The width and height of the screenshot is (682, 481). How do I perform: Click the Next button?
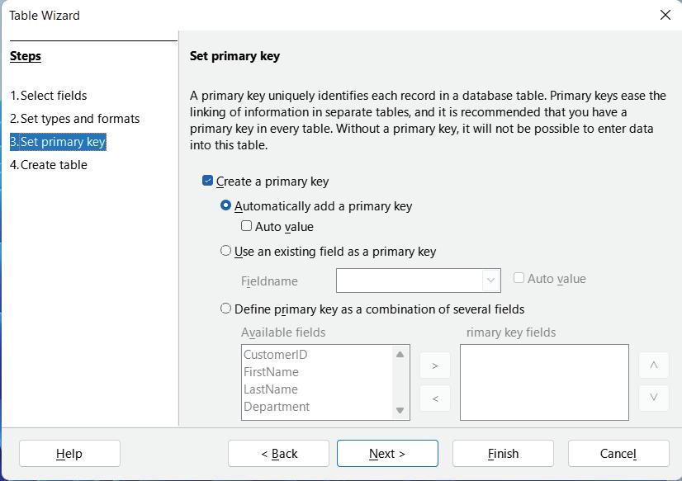pos(387,453)
